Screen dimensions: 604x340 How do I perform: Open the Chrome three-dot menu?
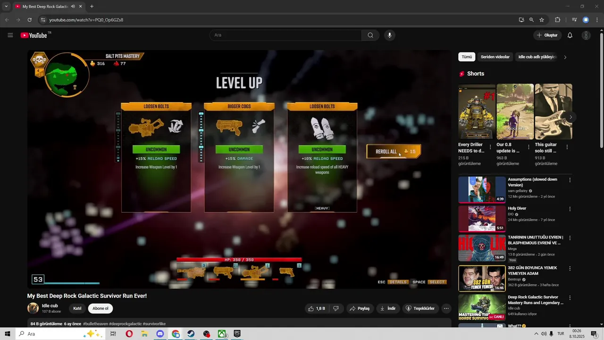(x=596, y=20)
